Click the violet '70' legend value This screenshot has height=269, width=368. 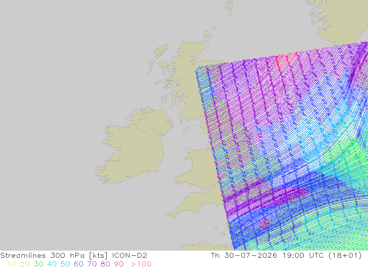coord(92,264)
